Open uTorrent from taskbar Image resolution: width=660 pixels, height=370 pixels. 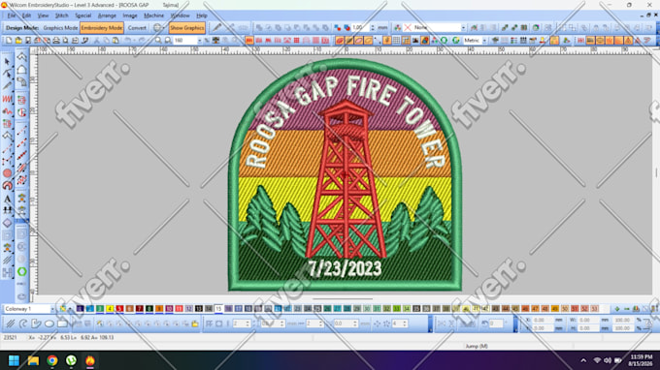[71, 360]
